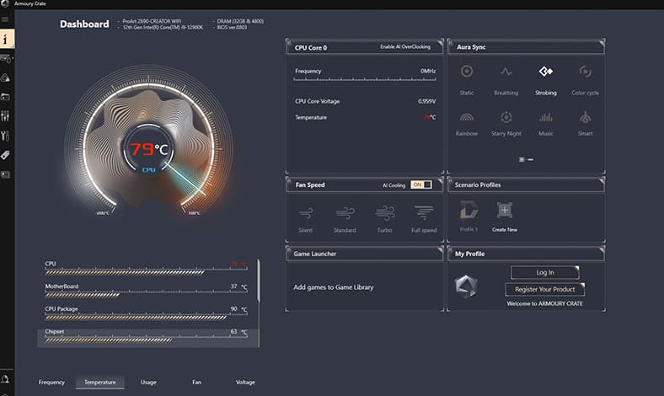The image size is (664, 396).
Task: Select the Smart lighting effect icon
Action: pos(586,117)
